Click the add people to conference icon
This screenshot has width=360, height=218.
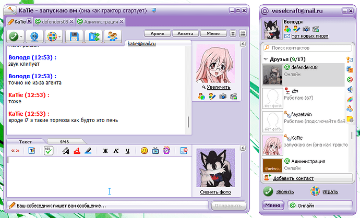click(x=112, y=37)
